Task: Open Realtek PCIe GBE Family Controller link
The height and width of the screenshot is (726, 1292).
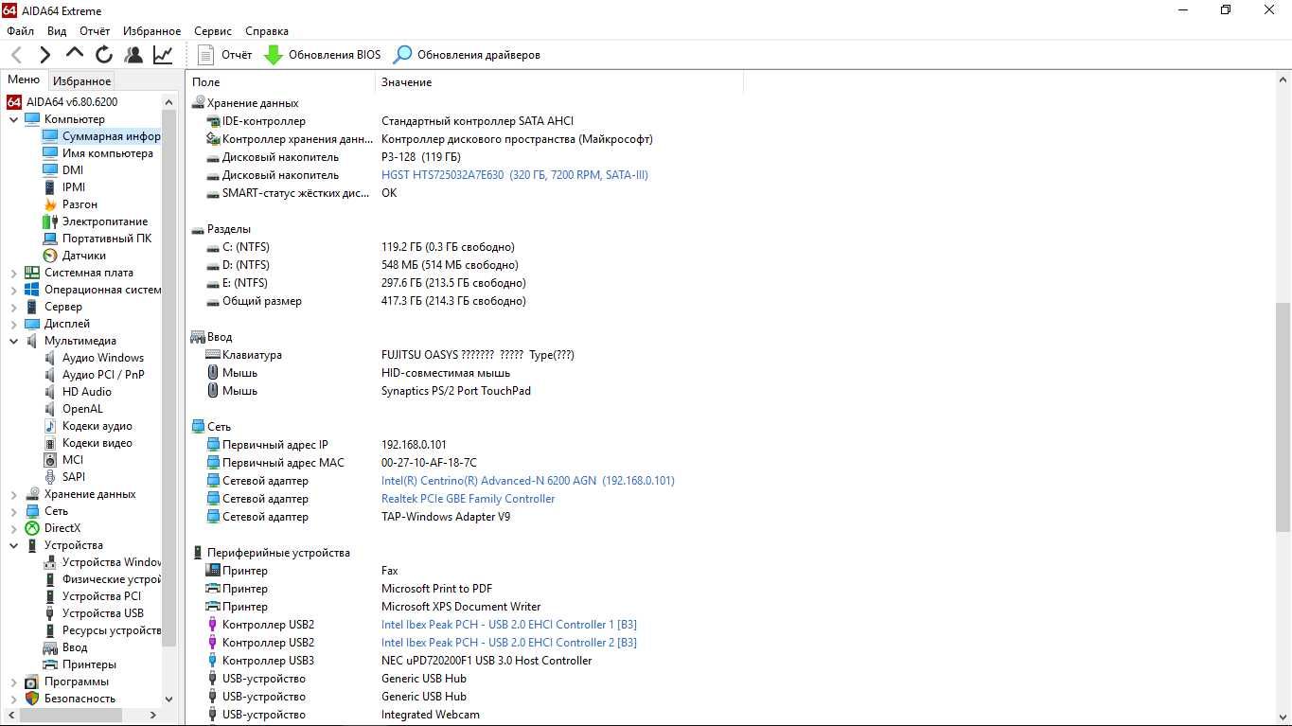Action: 468,499
